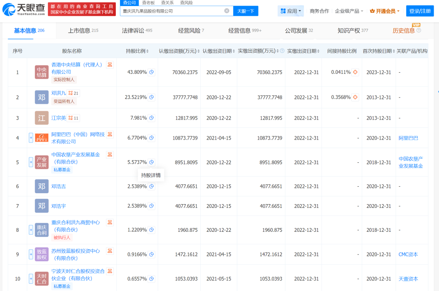Click indirect holding path icon beside 0.0411%

click(x=355, y=72)
